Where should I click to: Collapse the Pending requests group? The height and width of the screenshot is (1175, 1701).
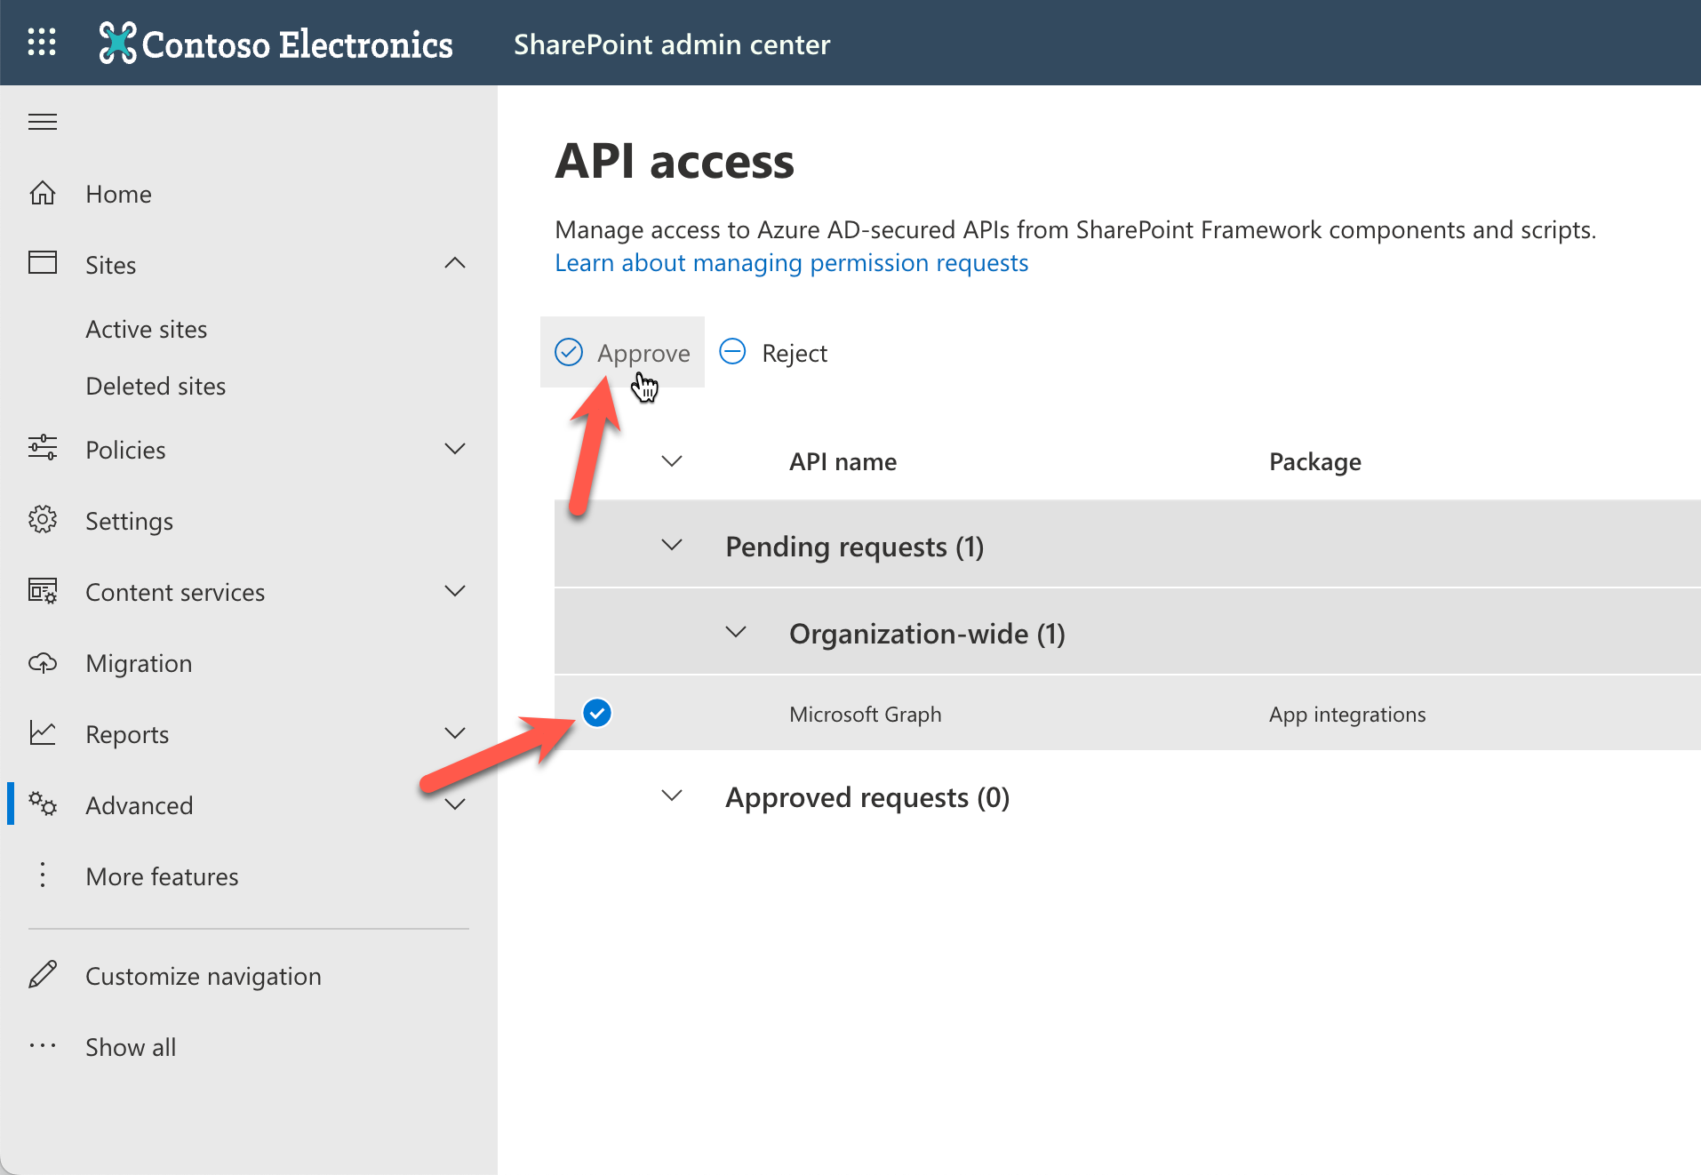coord(672,546)
